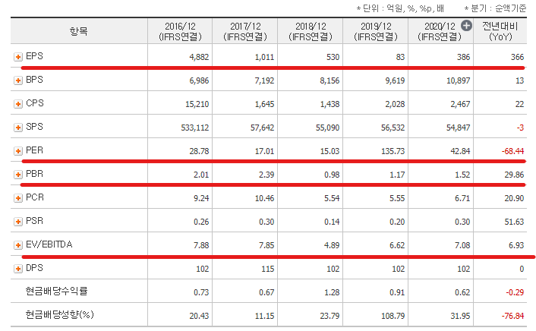Click the CPS row label
536x331 pixels.
point(35,103)
